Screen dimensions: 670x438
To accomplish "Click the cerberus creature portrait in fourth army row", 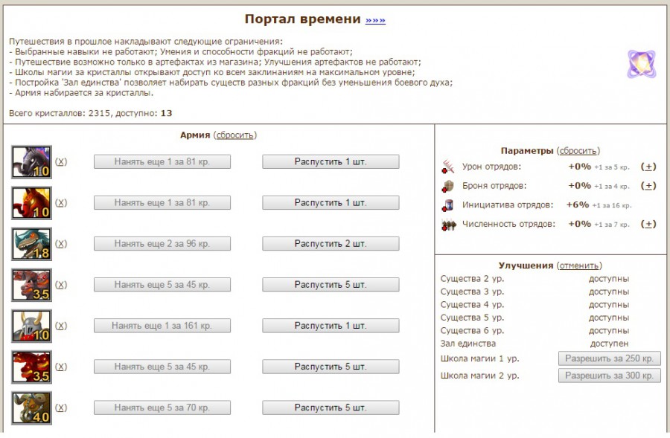I will point(31,285).
